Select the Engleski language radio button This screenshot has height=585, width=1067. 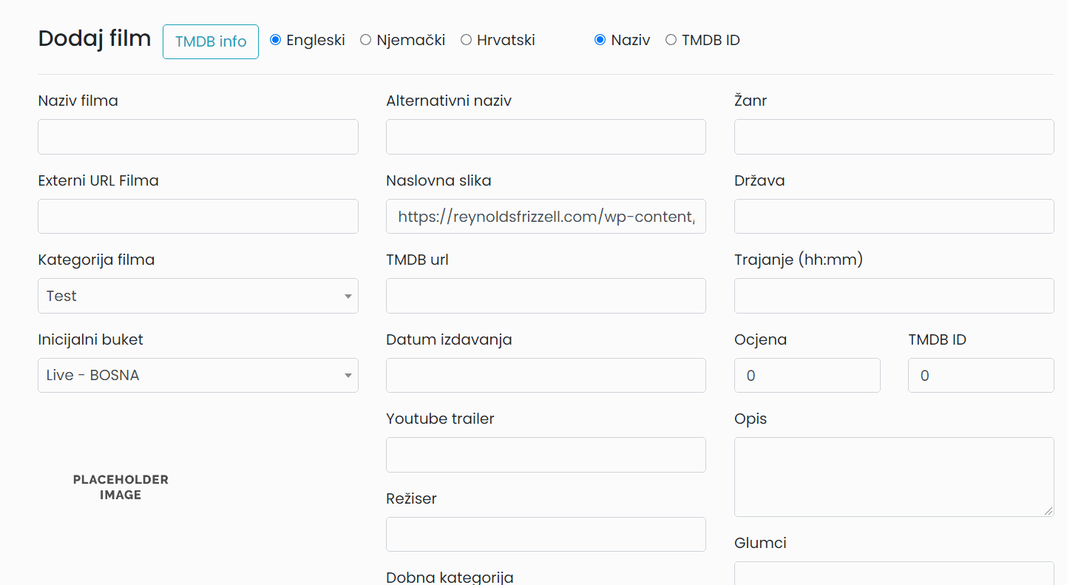276,40
